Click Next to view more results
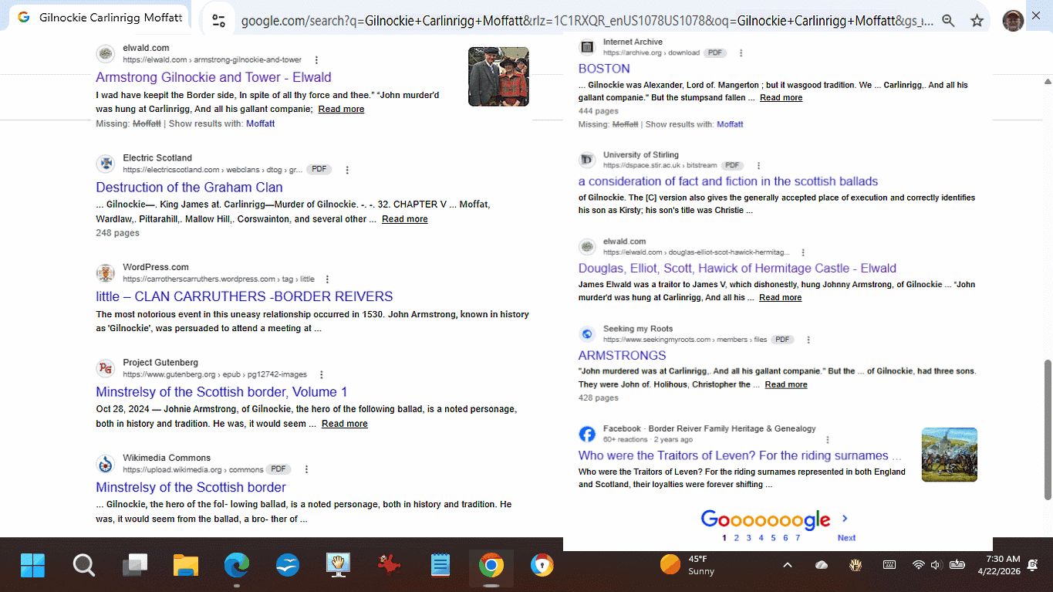1053x592 pixels. [846, 538]
